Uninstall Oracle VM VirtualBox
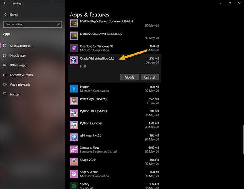The height and width of the screenshot is (189, 244). click(x=150, y=77)
